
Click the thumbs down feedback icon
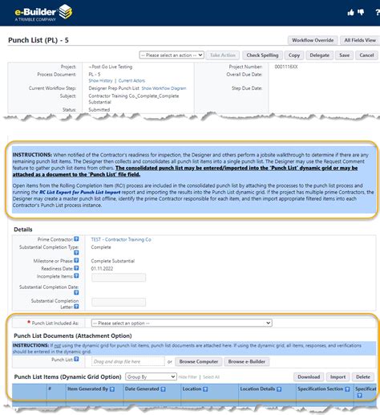(x=361, y=12)
